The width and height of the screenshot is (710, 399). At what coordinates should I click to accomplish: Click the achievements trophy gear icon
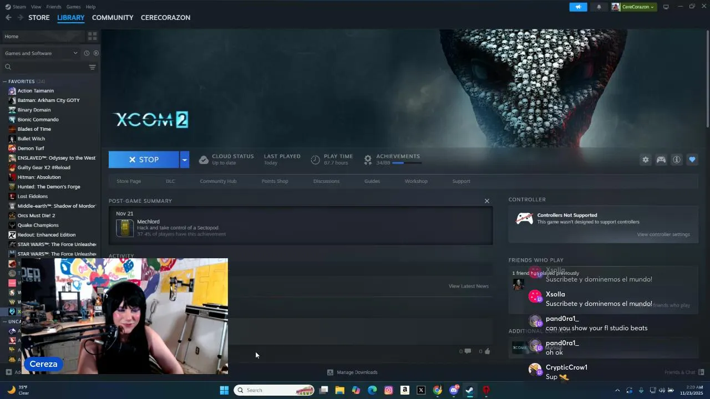click(x=368, y=160)
